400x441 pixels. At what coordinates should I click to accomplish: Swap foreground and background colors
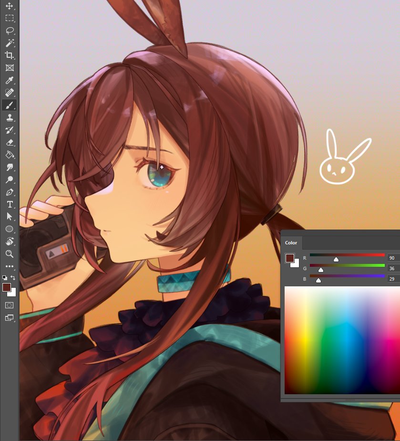(x=13, y=278)
